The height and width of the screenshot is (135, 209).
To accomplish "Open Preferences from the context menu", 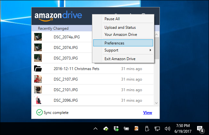I will [x=123, y=43].
